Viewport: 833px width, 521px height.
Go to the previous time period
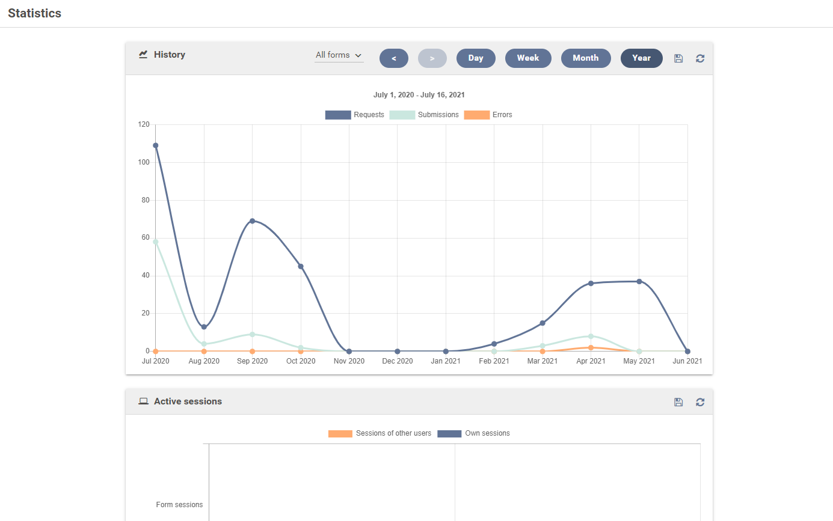(x=394, y=58)
